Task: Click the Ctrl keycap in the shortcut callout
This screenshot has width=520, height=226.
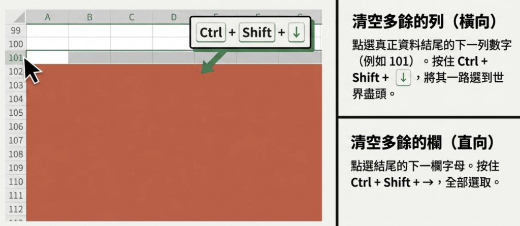Action: [211, 33]
